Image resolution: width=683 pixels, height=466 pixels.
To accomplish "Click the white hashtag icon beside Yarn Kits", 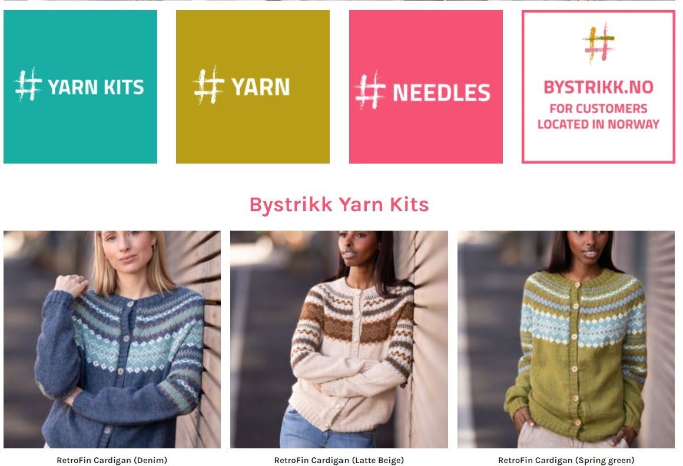I will tap(28, 84).
